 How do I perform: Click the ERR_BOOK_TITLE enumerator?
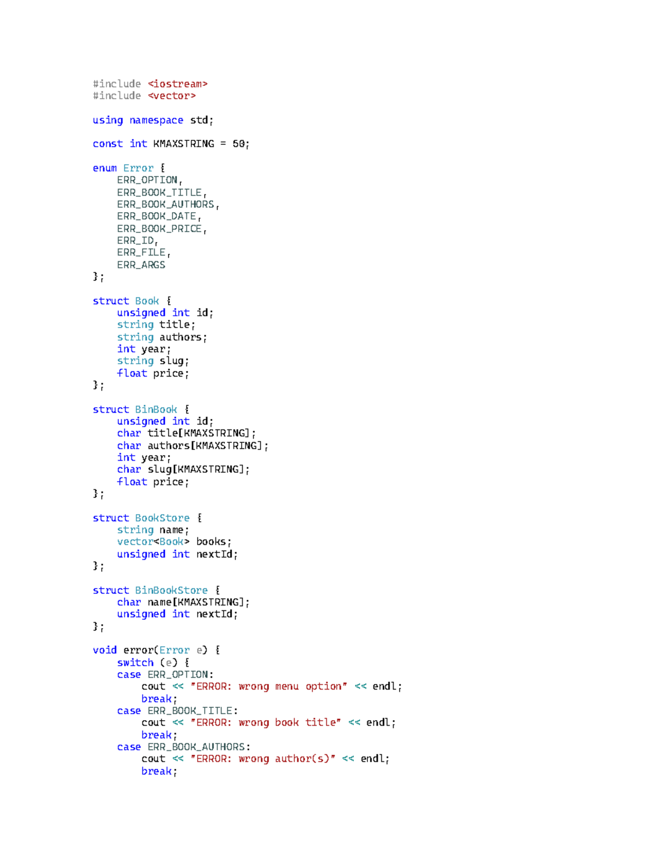(x=159, y=192)
